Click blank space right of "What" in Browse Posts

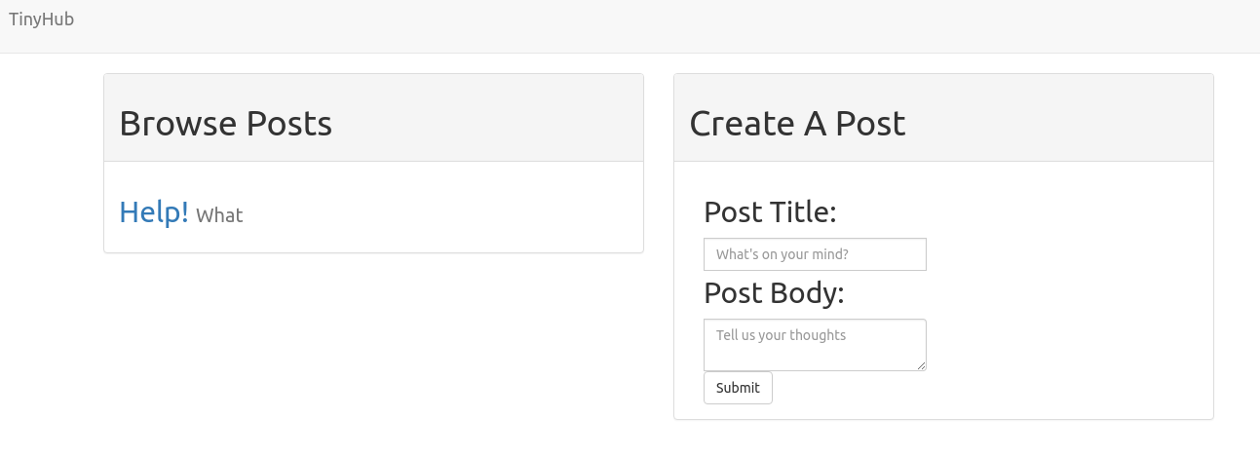tap(439, 214)
